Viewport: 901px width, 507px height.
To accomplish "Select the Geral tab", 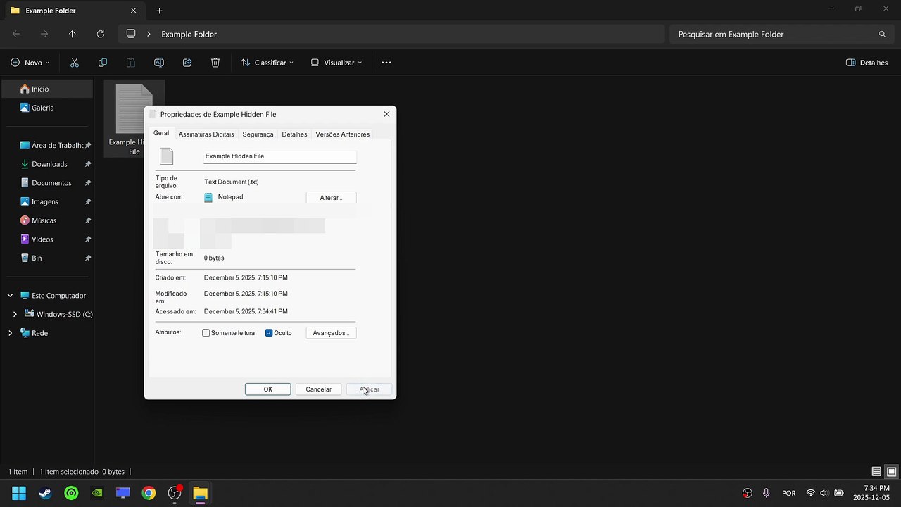I will [161, 133].
